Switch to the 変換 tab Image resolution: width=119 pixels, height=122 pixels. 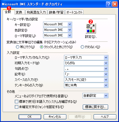pyautogui.click(x=20, y=12)
